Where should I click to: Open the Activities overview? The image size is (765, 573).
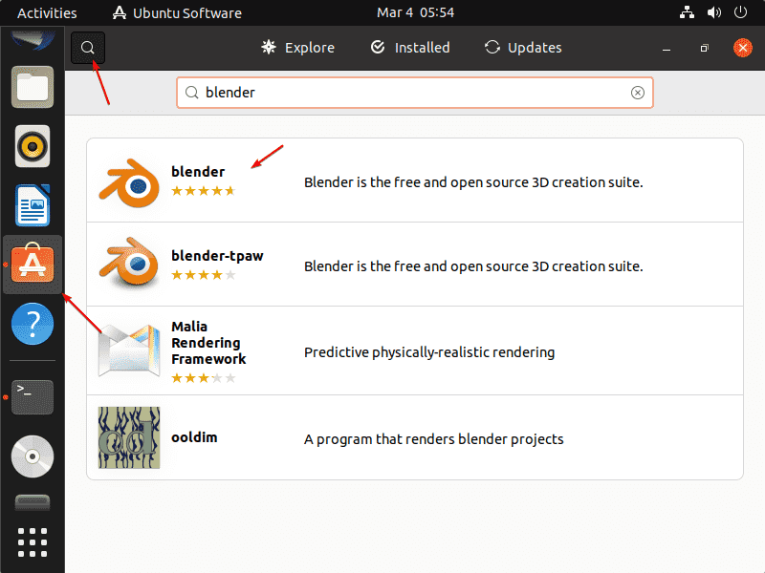(46, 12)
